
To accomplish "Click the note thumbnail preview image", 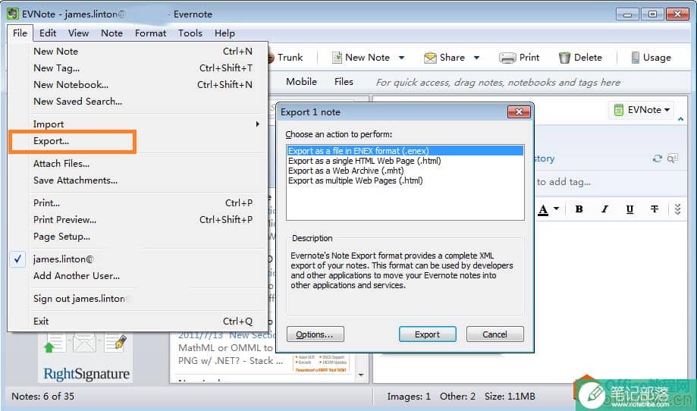I will click(x=321, y=363).
